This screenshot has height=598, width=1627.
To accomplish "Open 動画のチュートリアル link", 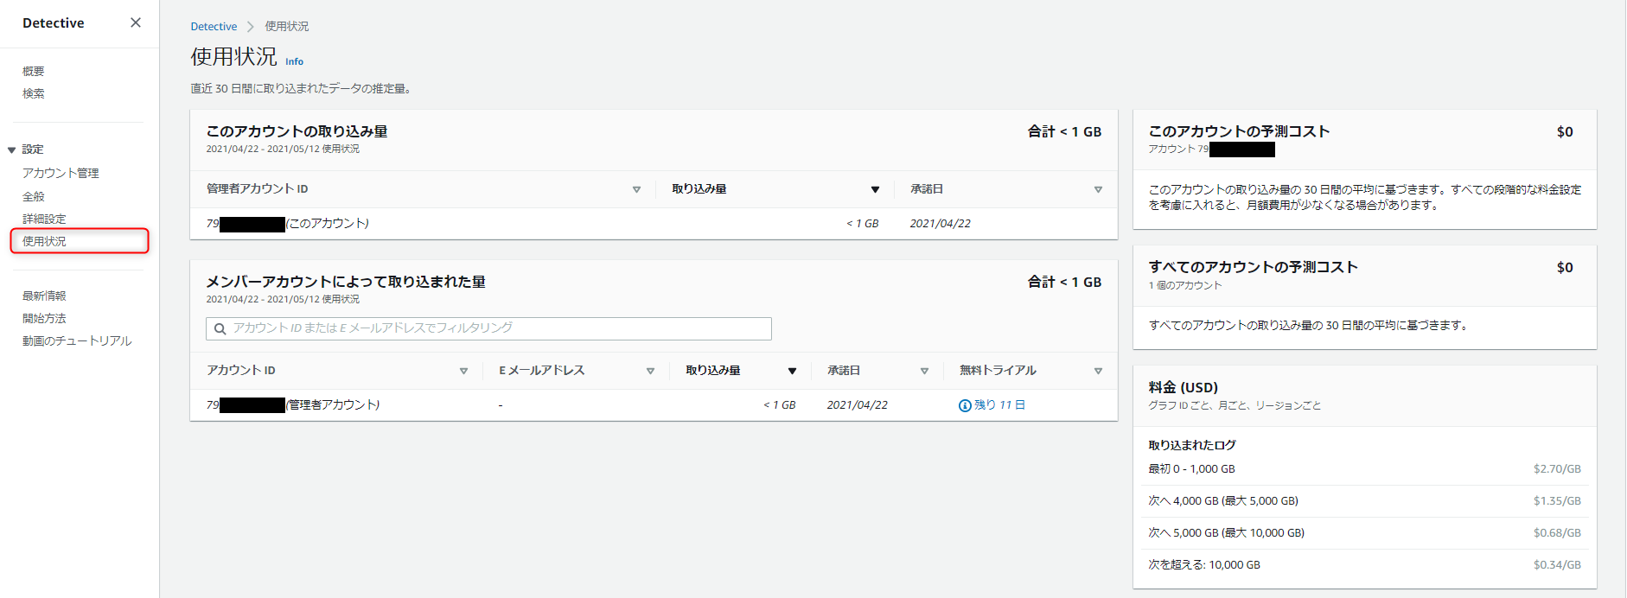I will point(77,340).
